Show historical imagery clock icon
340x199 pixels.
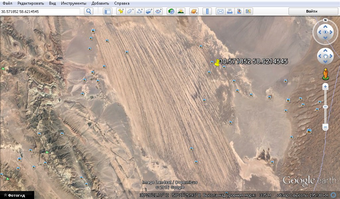(x=171, y=11)
